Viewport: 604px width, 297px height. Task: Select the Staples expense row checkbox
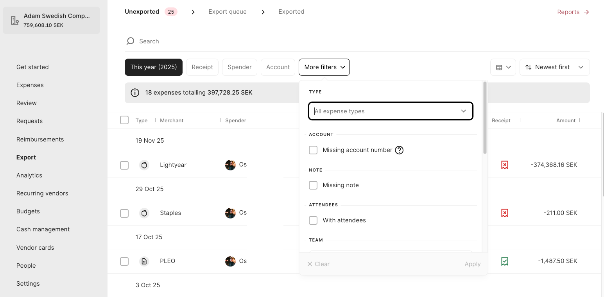pos(124,213)
